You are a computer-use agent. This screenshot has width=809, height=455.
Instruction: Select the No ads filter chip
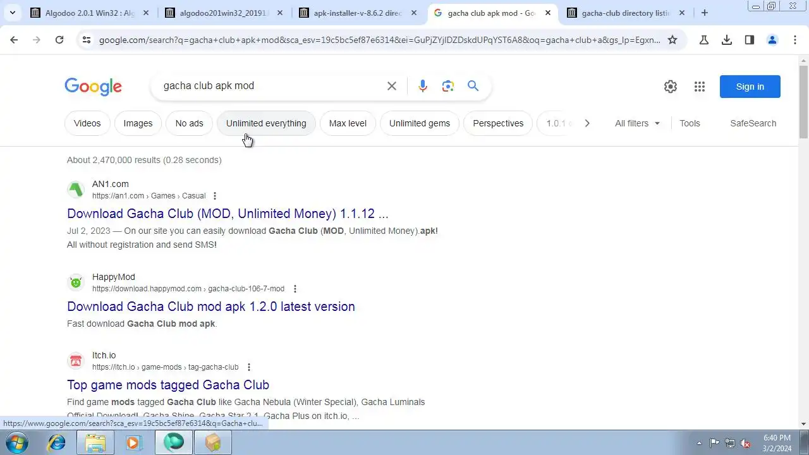pyautogui.click(x=189, y=123)
